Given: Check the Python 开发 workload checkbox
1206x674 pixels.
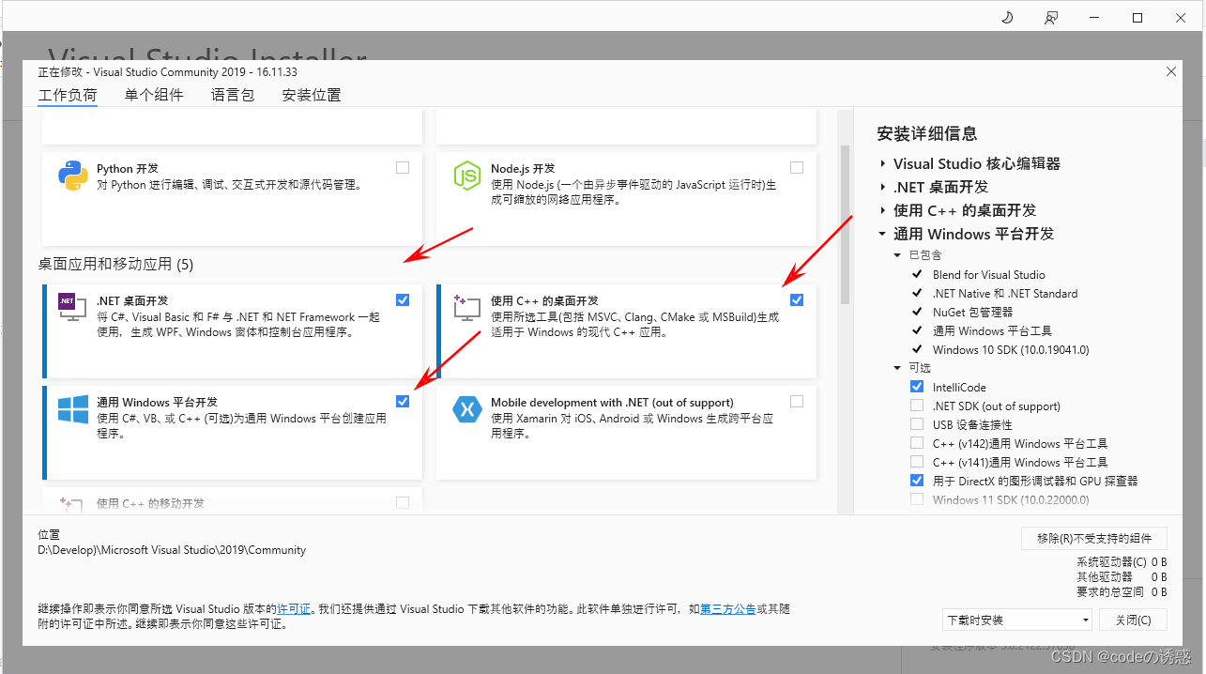Looking at the screenshot, I should pos(403,168).
